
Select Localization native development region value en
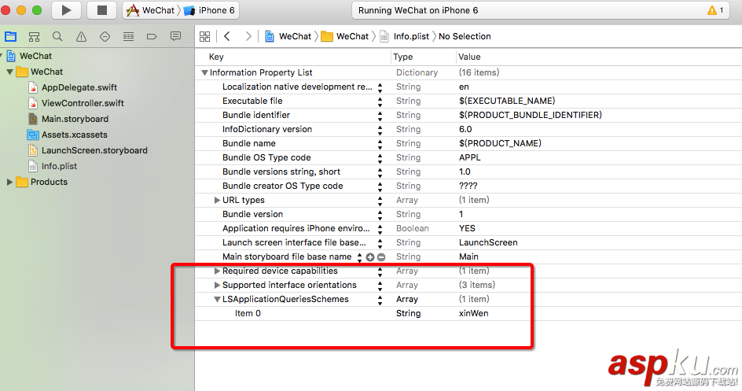pyautogui.click(x=464, y=87)
